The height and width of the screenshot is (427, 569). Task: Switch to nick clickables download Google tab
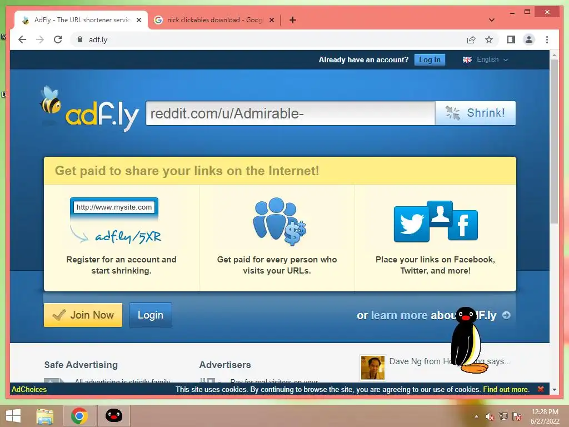click(214, 20)
